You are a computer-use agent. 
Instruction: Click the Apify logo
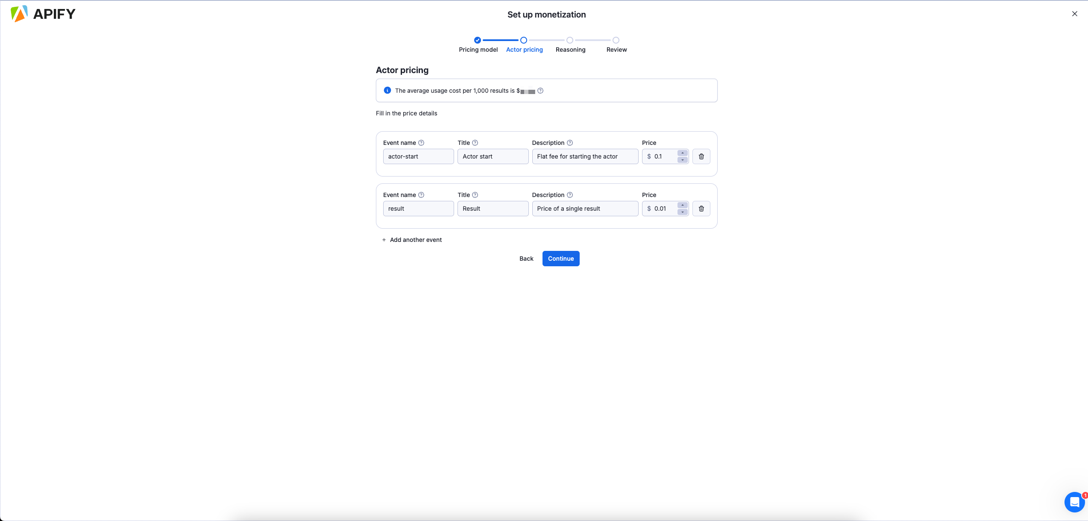[42, 14]
